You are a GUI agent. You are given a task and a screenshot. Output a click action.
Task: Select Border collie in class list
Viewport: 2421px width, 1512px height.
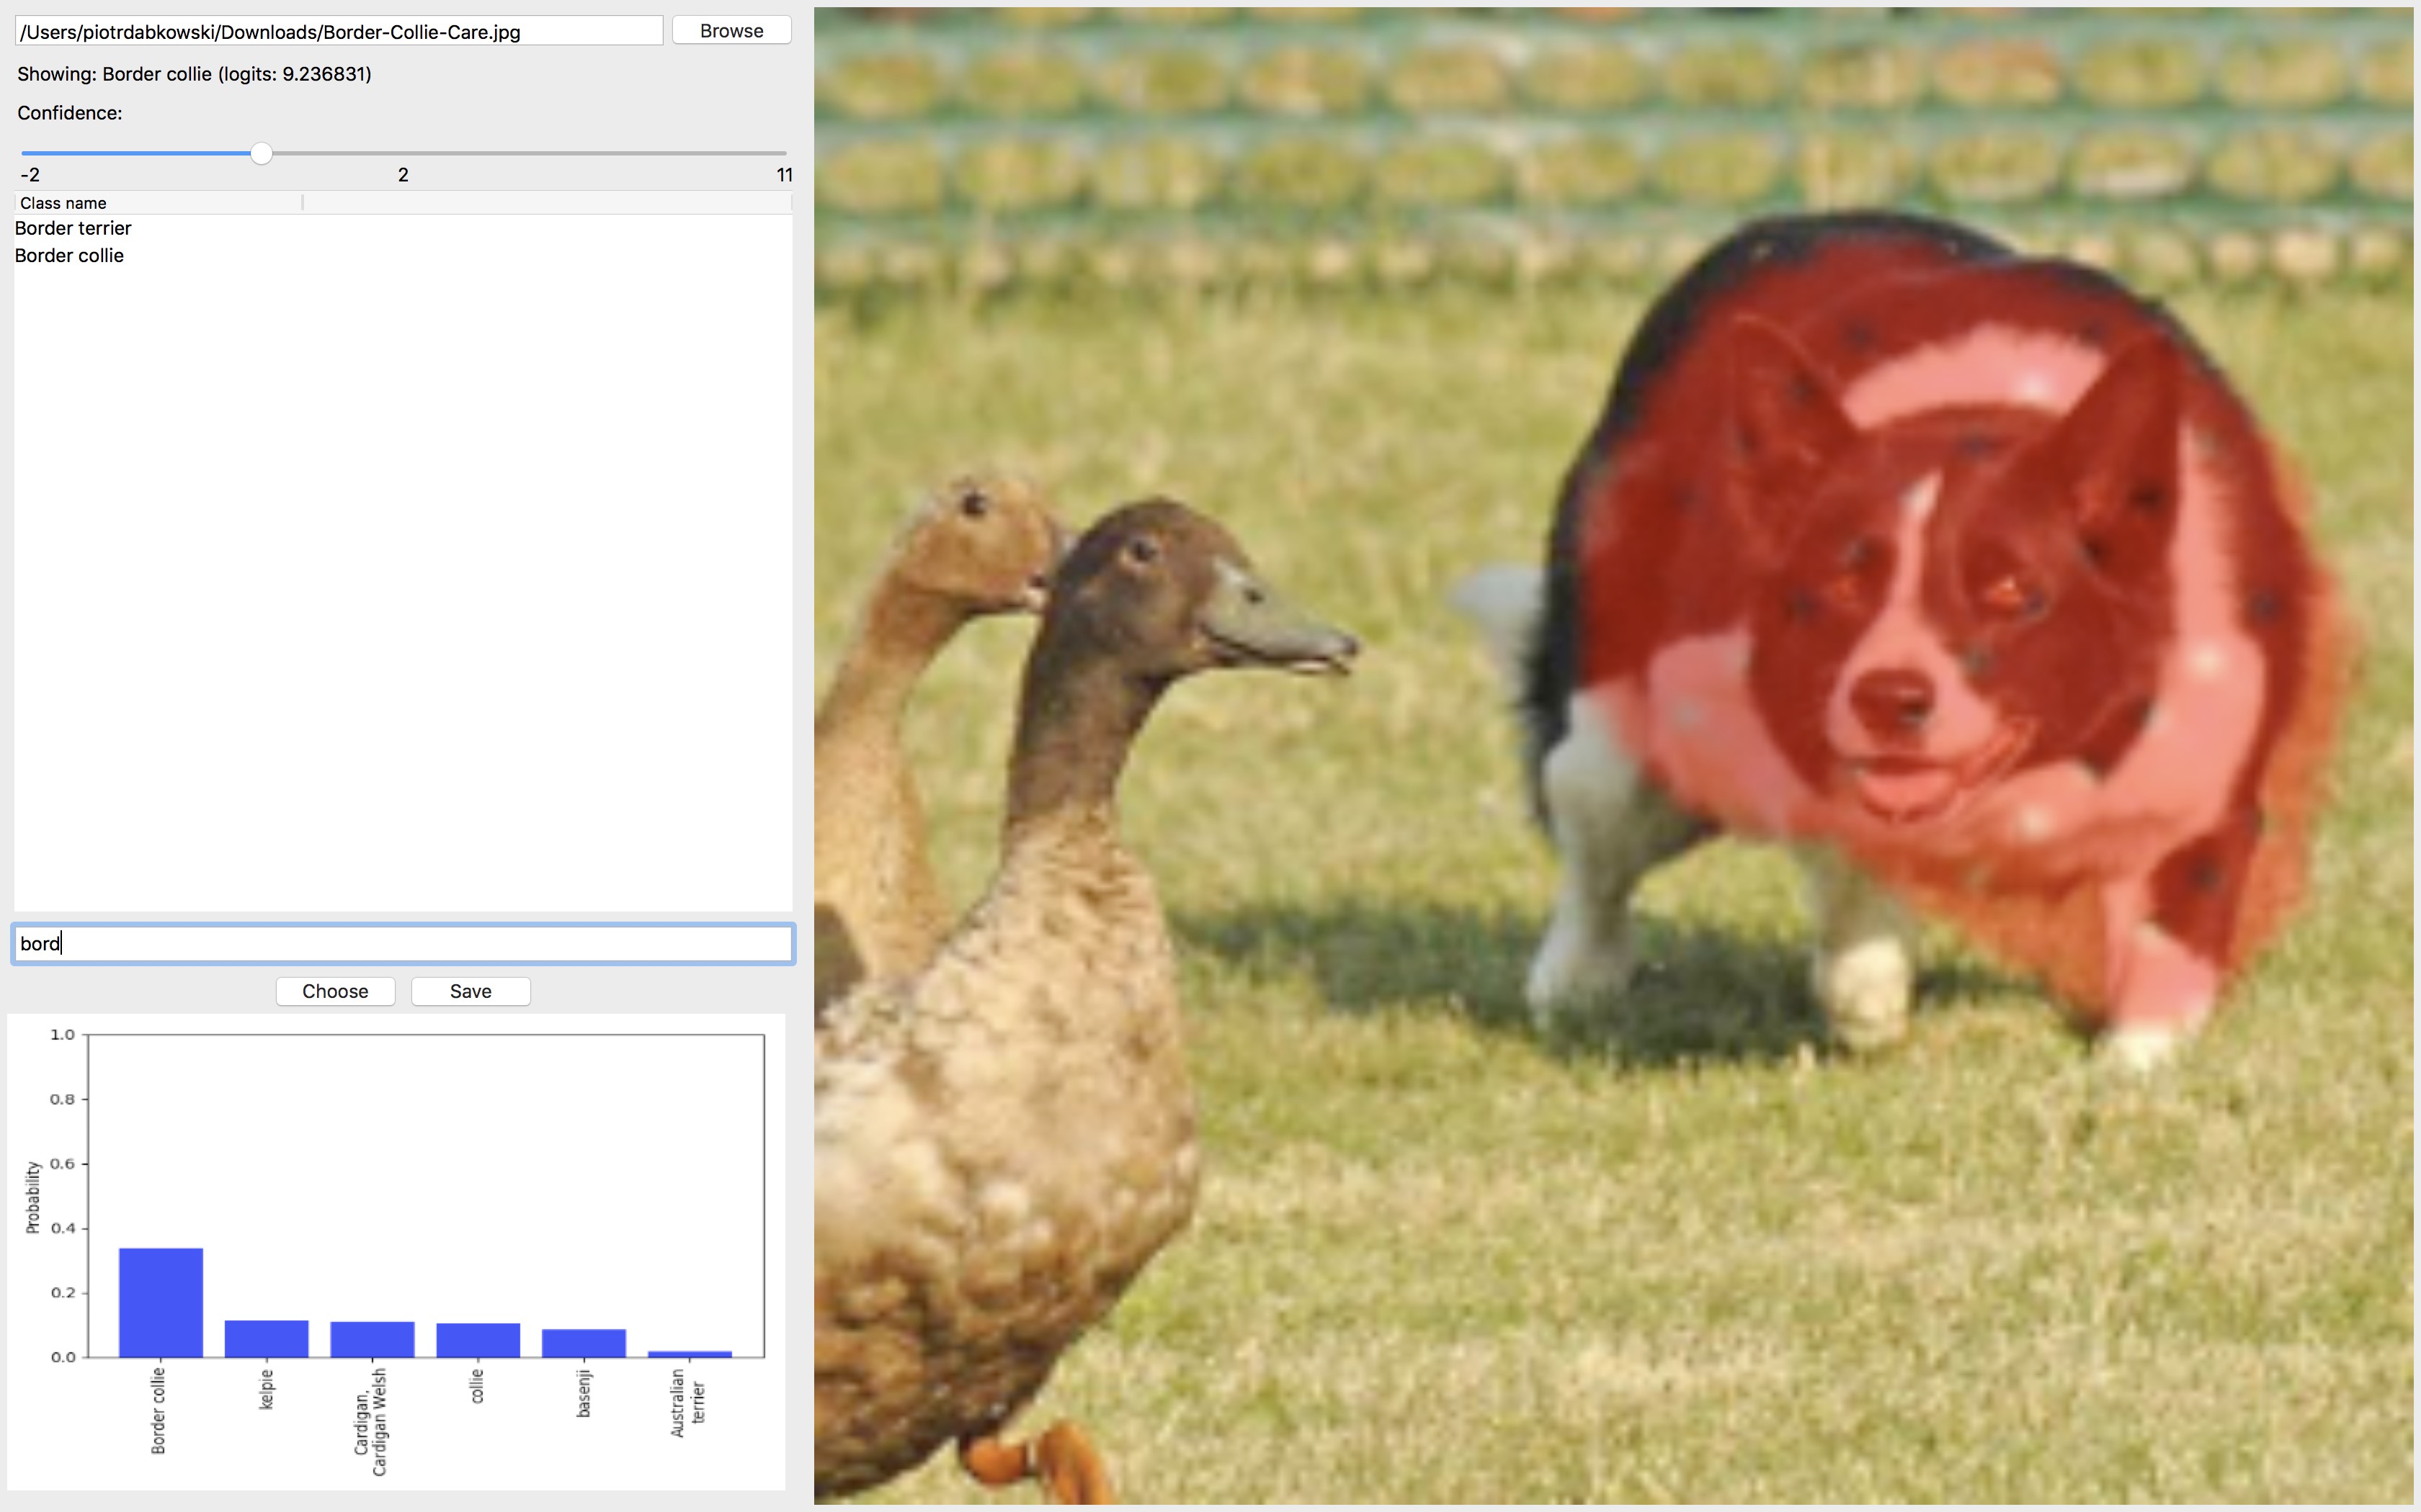(x=69, y=256)
